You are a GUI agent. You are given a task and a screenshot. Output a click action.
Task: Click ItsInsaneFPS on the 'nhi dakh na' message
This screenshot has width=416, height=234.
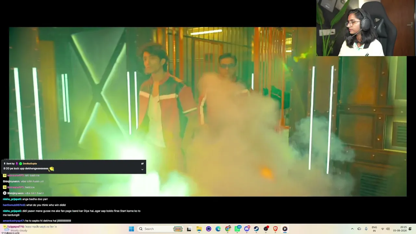[15, 175]
